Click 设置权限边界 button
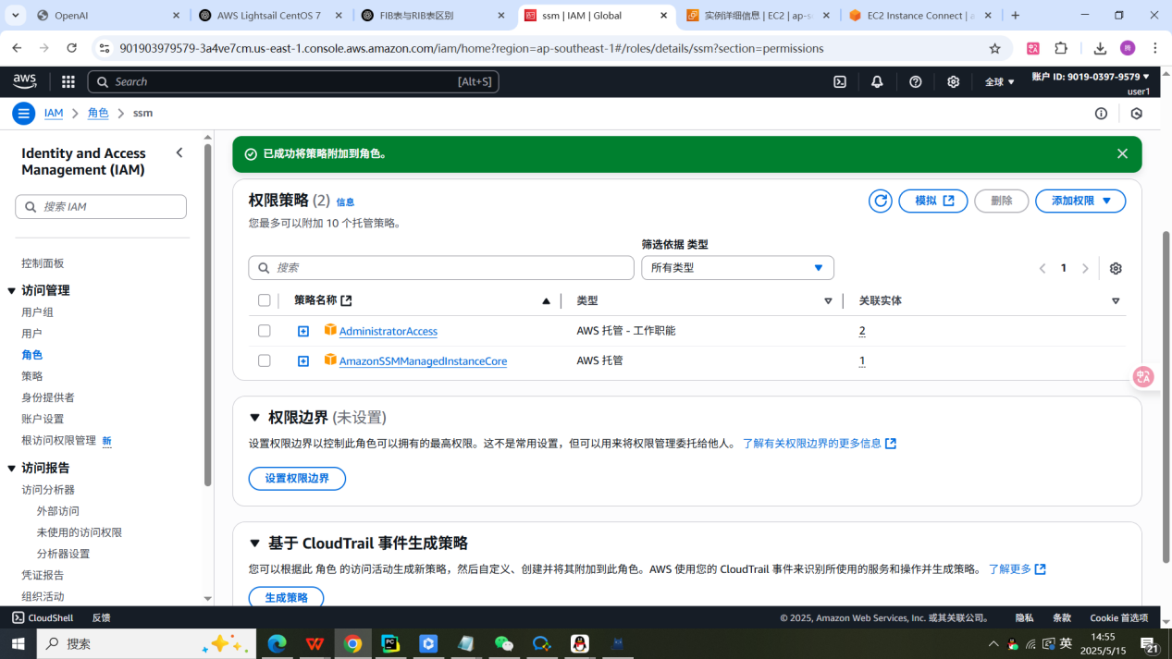Viewport: 1172px width, 659px height. [297, 479]
